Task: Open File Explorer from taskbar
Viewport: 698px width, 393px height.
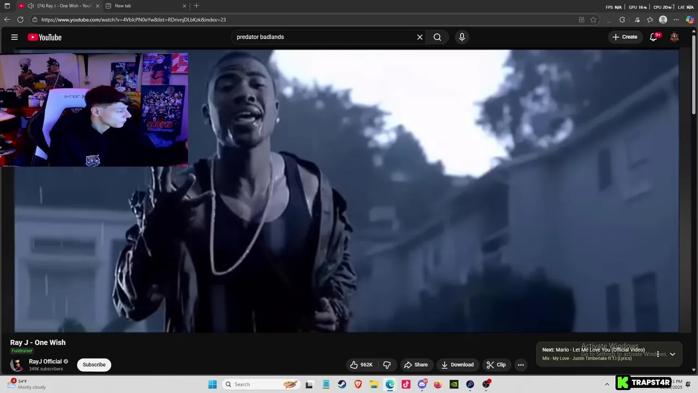Action: pyautogui.click(x=374, y=384)
